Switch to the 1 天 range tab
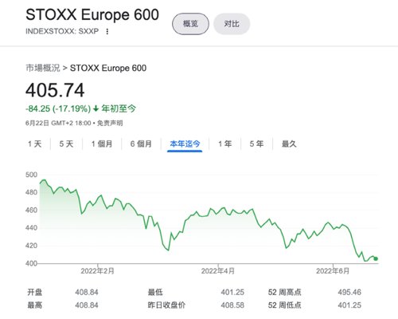Screen dimensions: 398x319 tap(35, 144)
